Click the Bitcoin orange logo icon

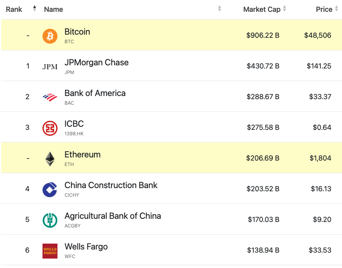pyautogui.click(x=50, y=36)
